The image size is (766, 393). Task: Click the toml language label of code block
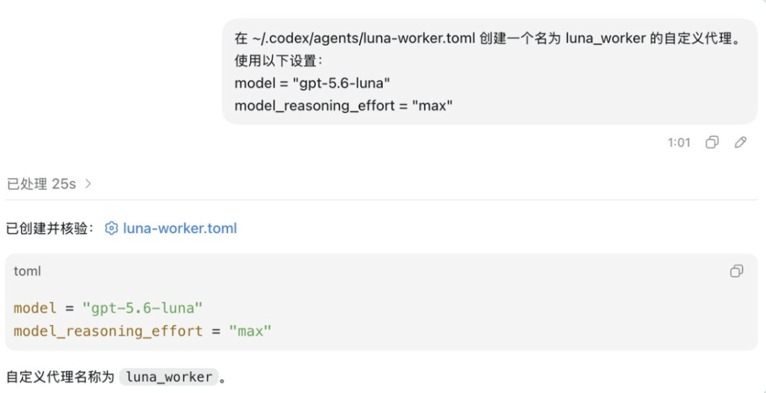pyautogui.click(x=28, y=271)
